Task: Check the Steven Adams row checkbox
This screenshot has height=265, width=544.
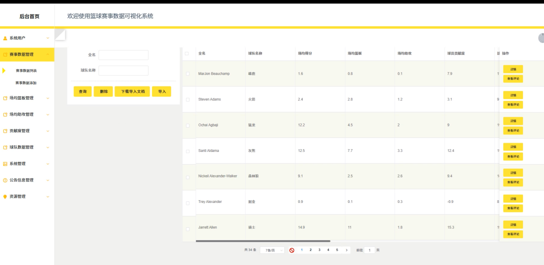Action: [x=188, y=100]
